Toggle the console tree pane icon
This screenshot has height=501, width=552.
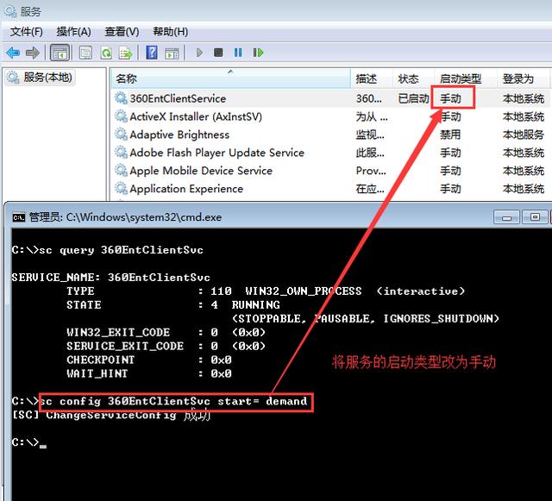pos(60,53)
